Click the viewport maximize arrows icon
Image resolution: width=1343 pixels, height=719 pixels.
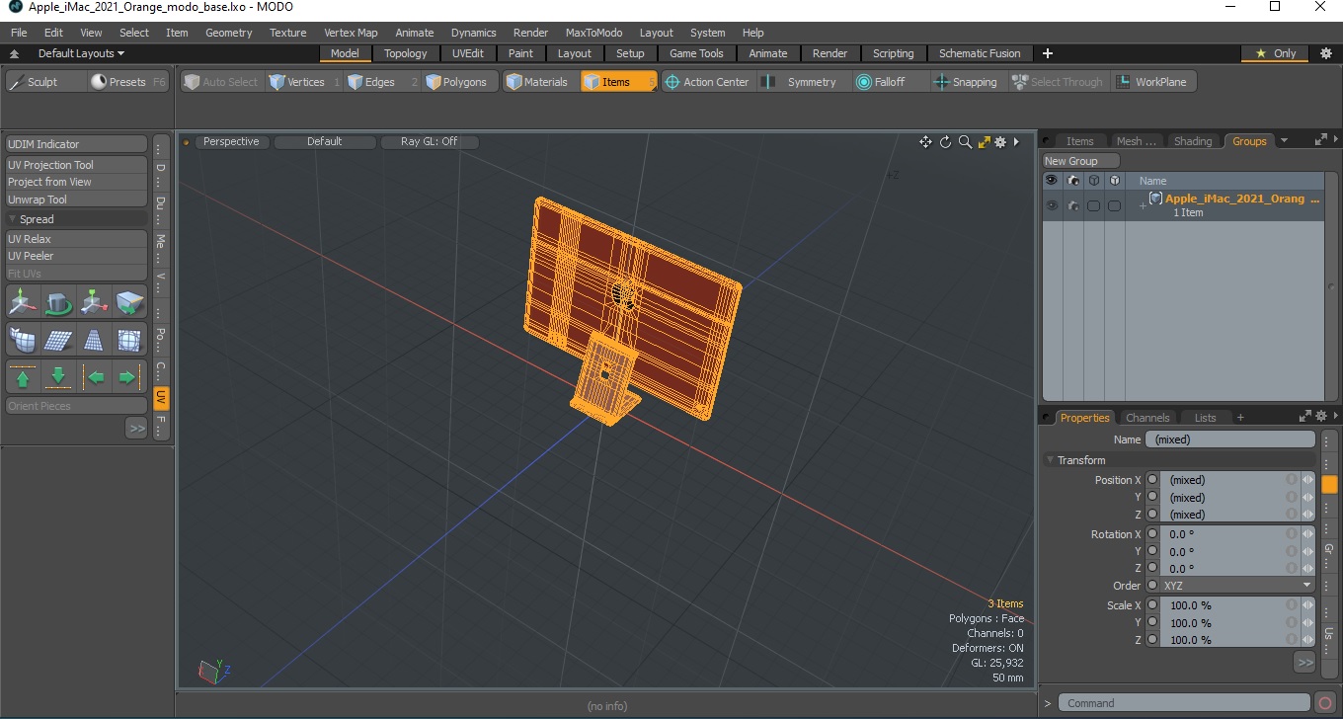(x=984, y=142)
